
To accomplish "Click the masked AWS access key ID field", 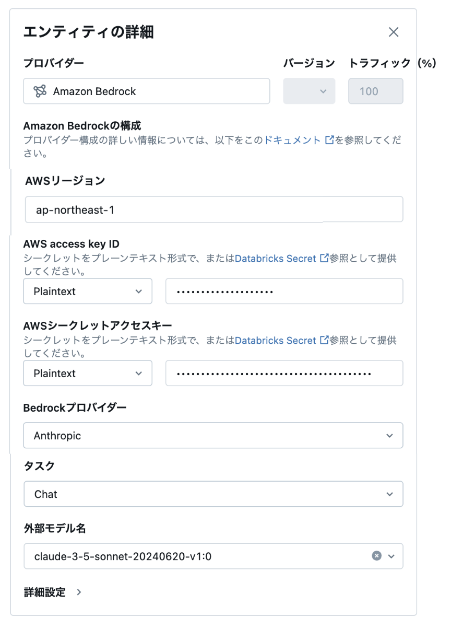I will tap(284, 291).
